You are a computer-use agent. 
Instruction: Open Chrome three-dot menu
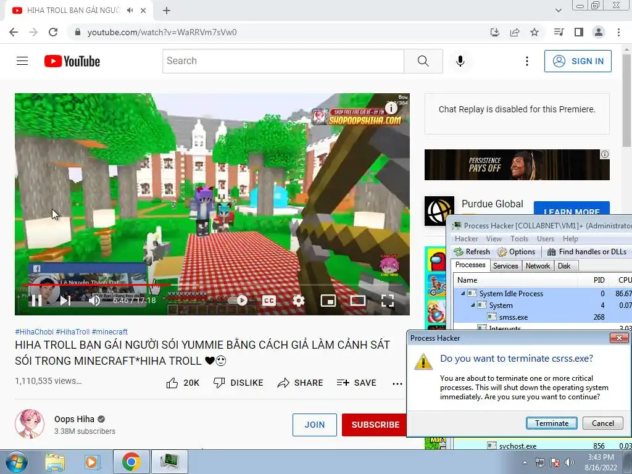pyautogui.click(x=618, y=32)
